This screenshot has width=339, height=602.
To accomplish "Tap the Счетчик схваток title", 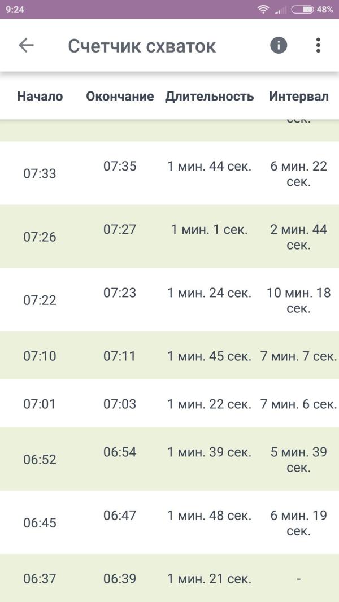I will (x=142, y=46).
